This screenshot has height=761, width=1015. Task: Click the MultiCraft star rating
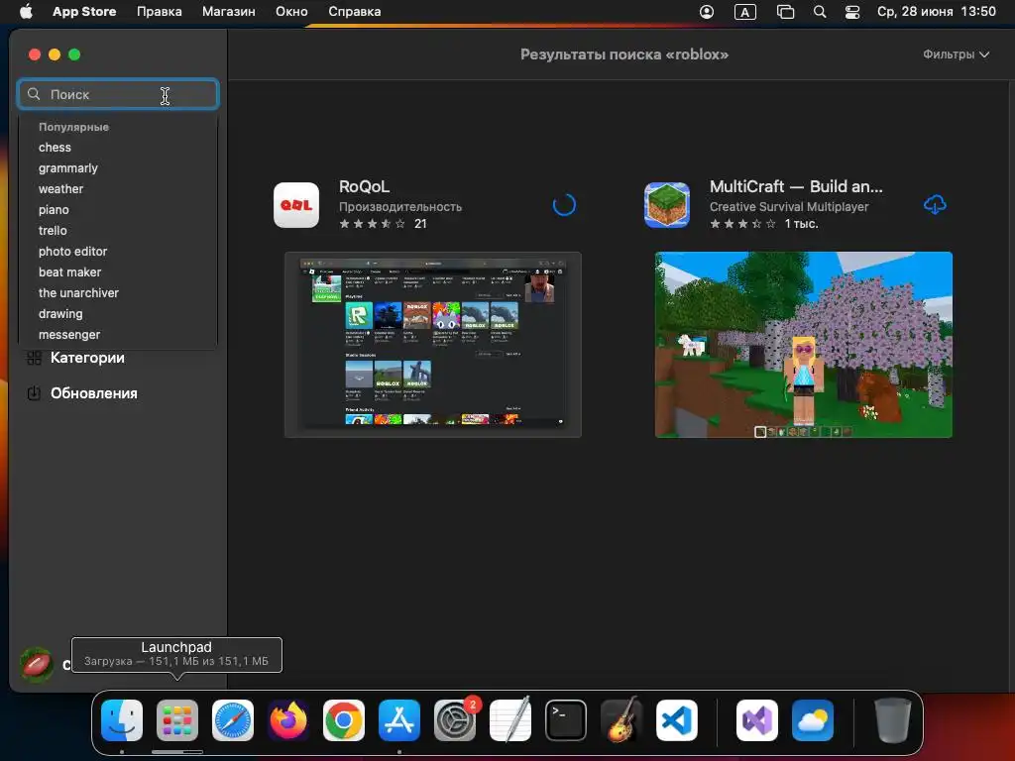click(742, 224)
